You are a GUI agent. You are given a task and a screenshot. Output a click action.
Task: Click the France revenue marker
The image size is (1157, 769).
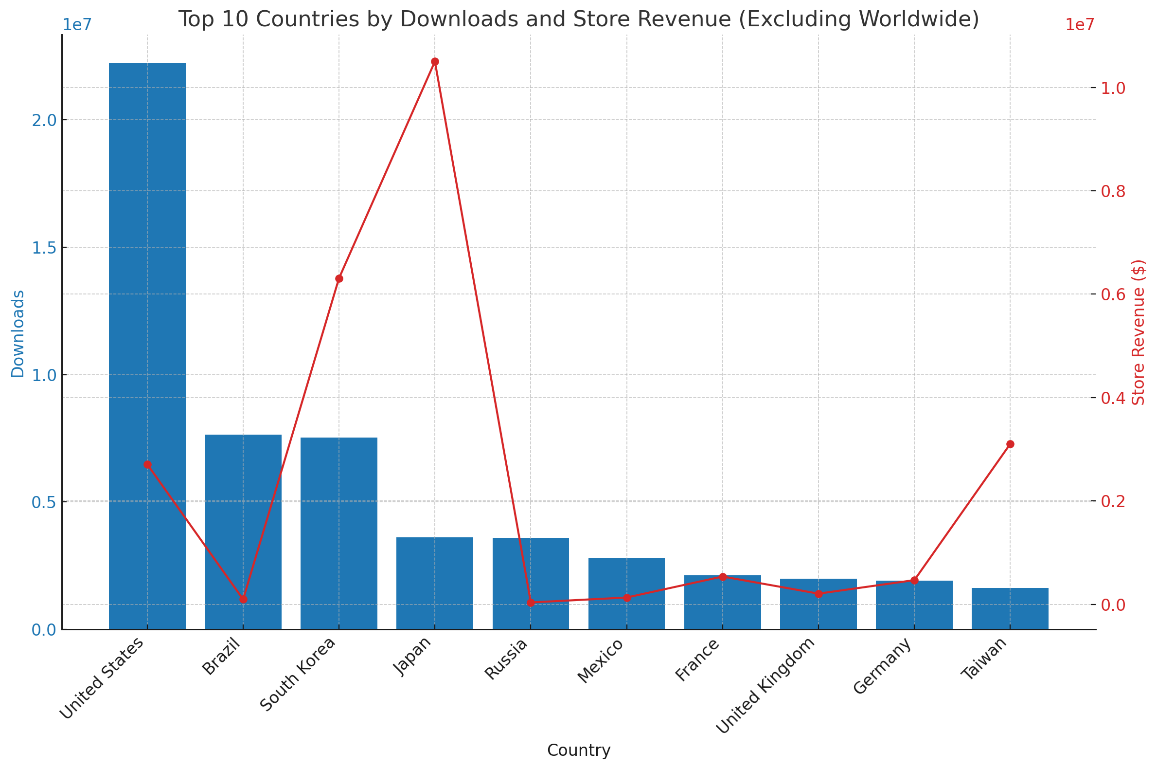pyautogui.click(x=723, y=577)
